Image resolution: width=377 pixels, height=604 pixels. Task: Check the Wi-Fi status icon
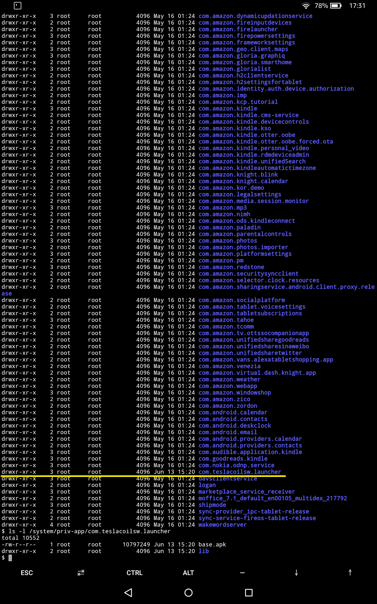(x=306, y=6)
